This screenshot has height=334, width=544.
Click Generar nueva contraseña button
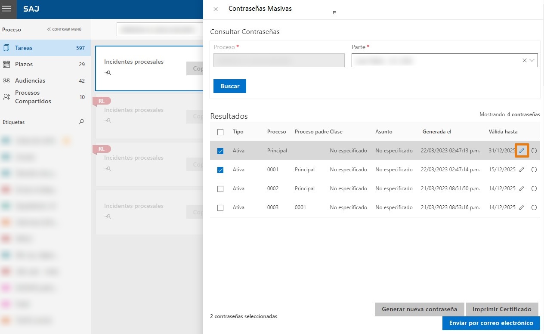[419, 309]
